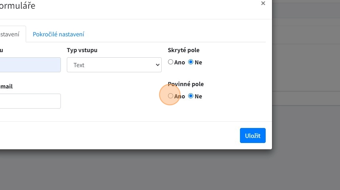The height and width of the screenshot is (190, 340).
Task: Click the chevron arrow of Typ vstupu
Action: point(157,65)
